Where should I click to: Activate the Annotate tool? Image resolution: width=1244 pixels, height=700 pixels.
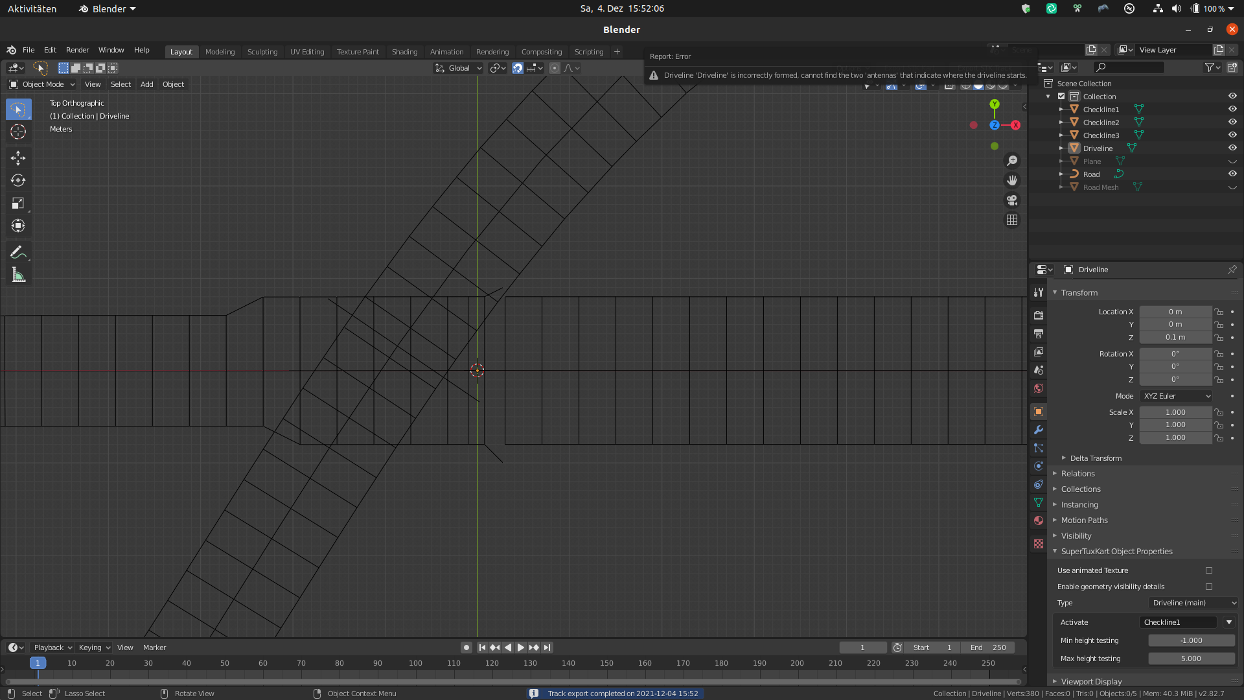[x=18, y=252]
